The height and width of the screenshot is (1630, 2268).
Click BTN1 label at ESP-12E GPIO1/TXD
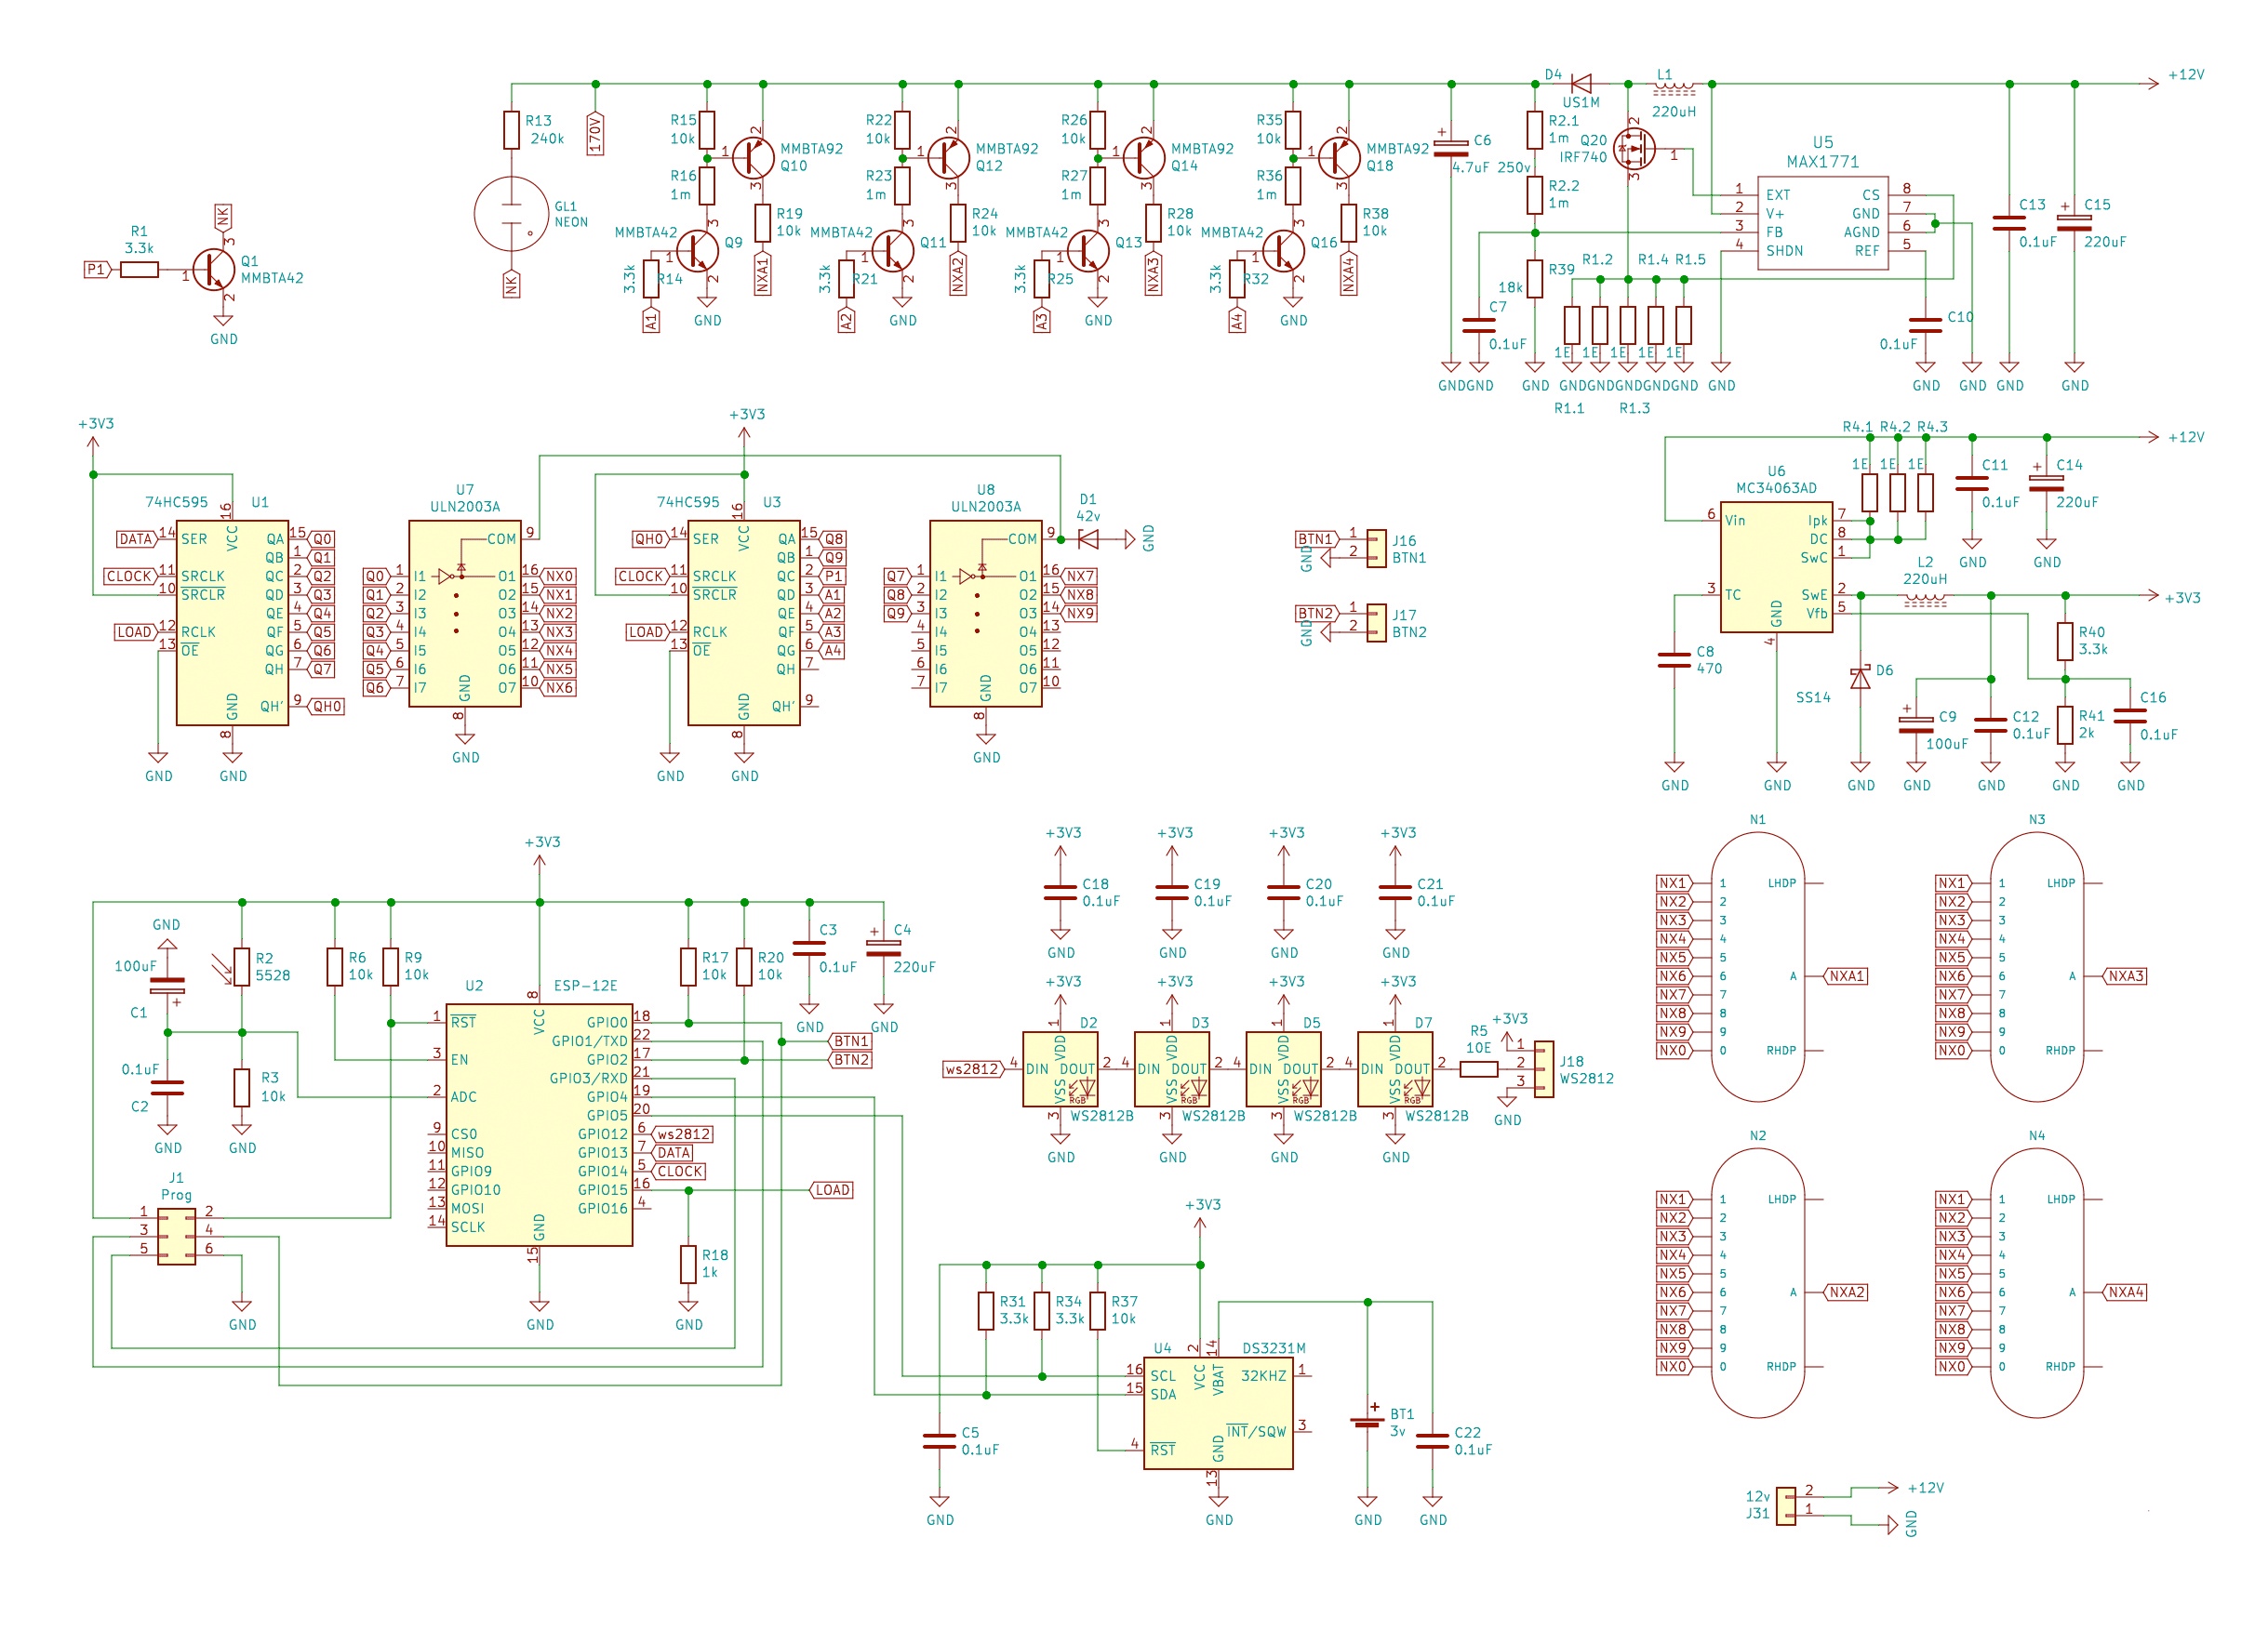[x=851, y=1041]
